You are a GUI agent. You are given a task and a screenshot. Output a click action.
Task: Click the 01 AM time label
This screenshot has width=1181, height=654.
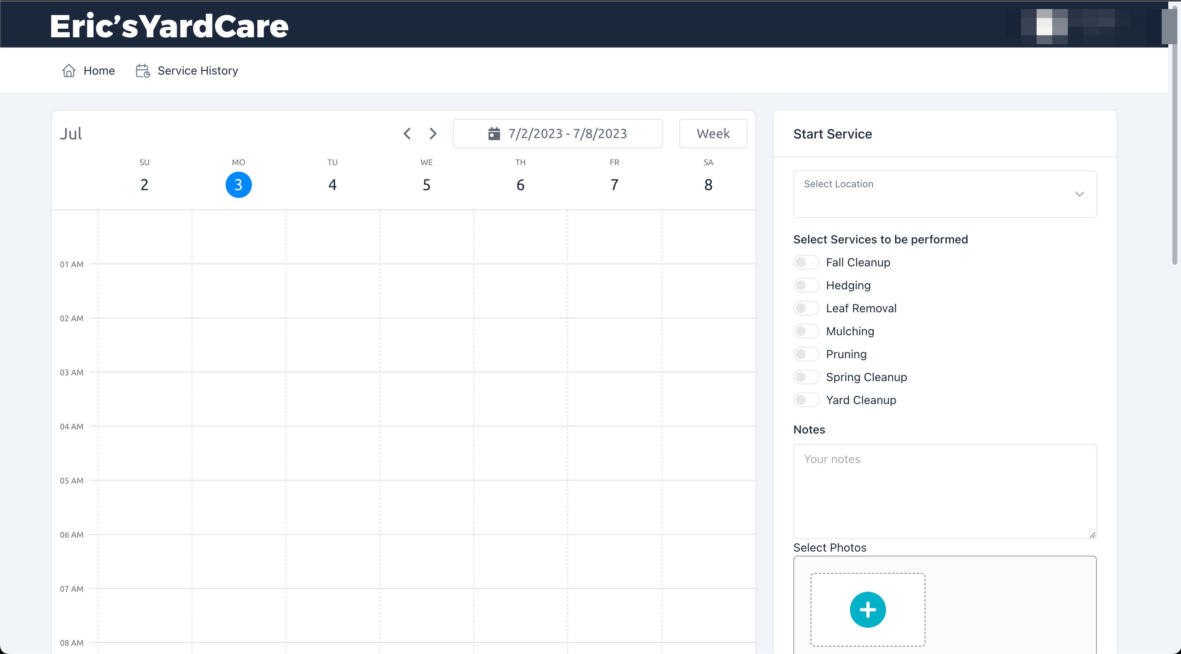pos(71,264)
